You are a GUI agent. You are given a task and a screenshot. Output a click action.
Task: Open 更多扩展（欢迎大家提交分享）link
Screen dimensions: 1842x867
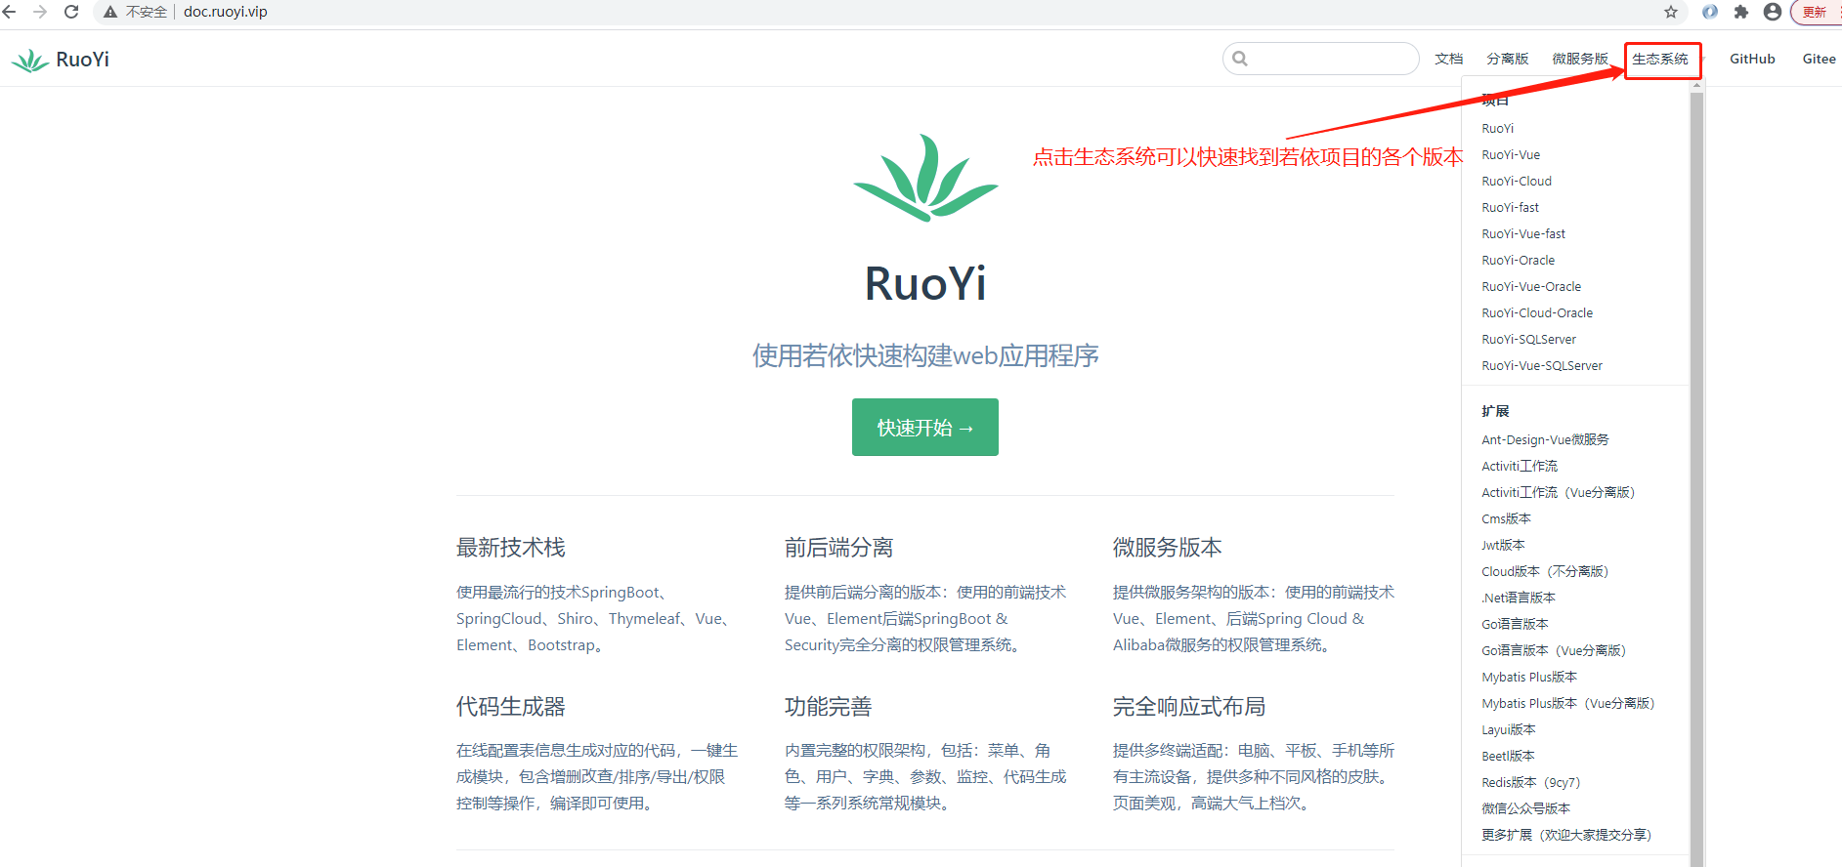(1566, 835)
